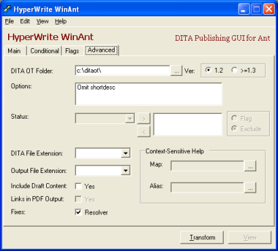Click the HyperWrite WinAnt title bar icon
The width and height of the screenshot is (278, 251).
coord(7,9)
